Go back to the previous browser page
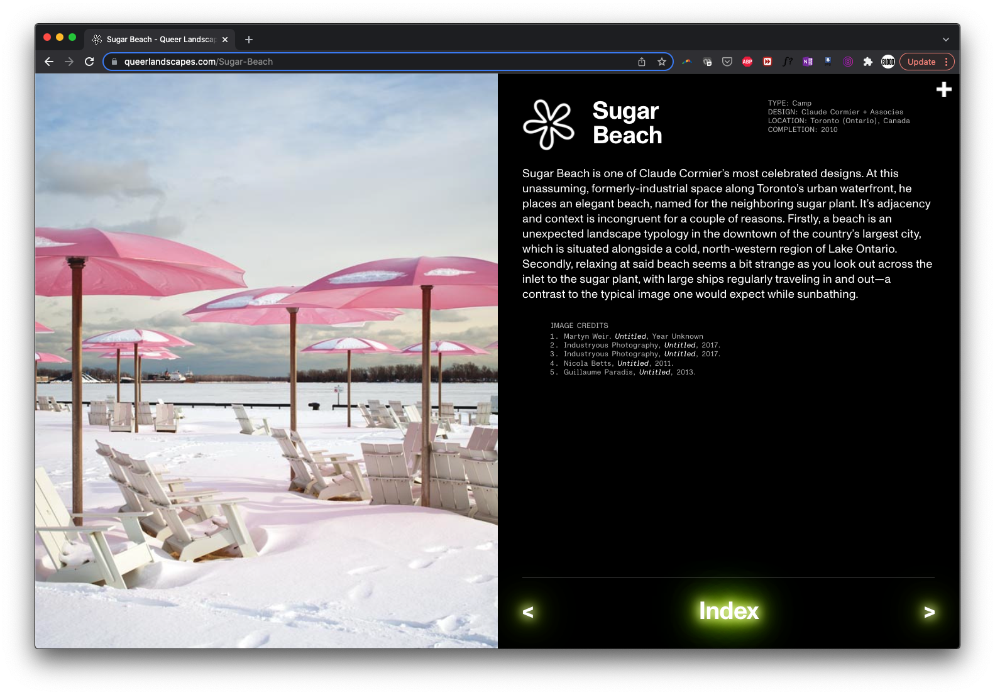This screenshot has width=995, height=695. (x=49, y=62)
